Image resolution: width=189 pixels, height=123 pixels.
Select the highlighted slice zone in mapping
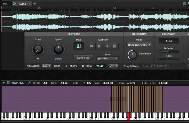coord(129,99)
